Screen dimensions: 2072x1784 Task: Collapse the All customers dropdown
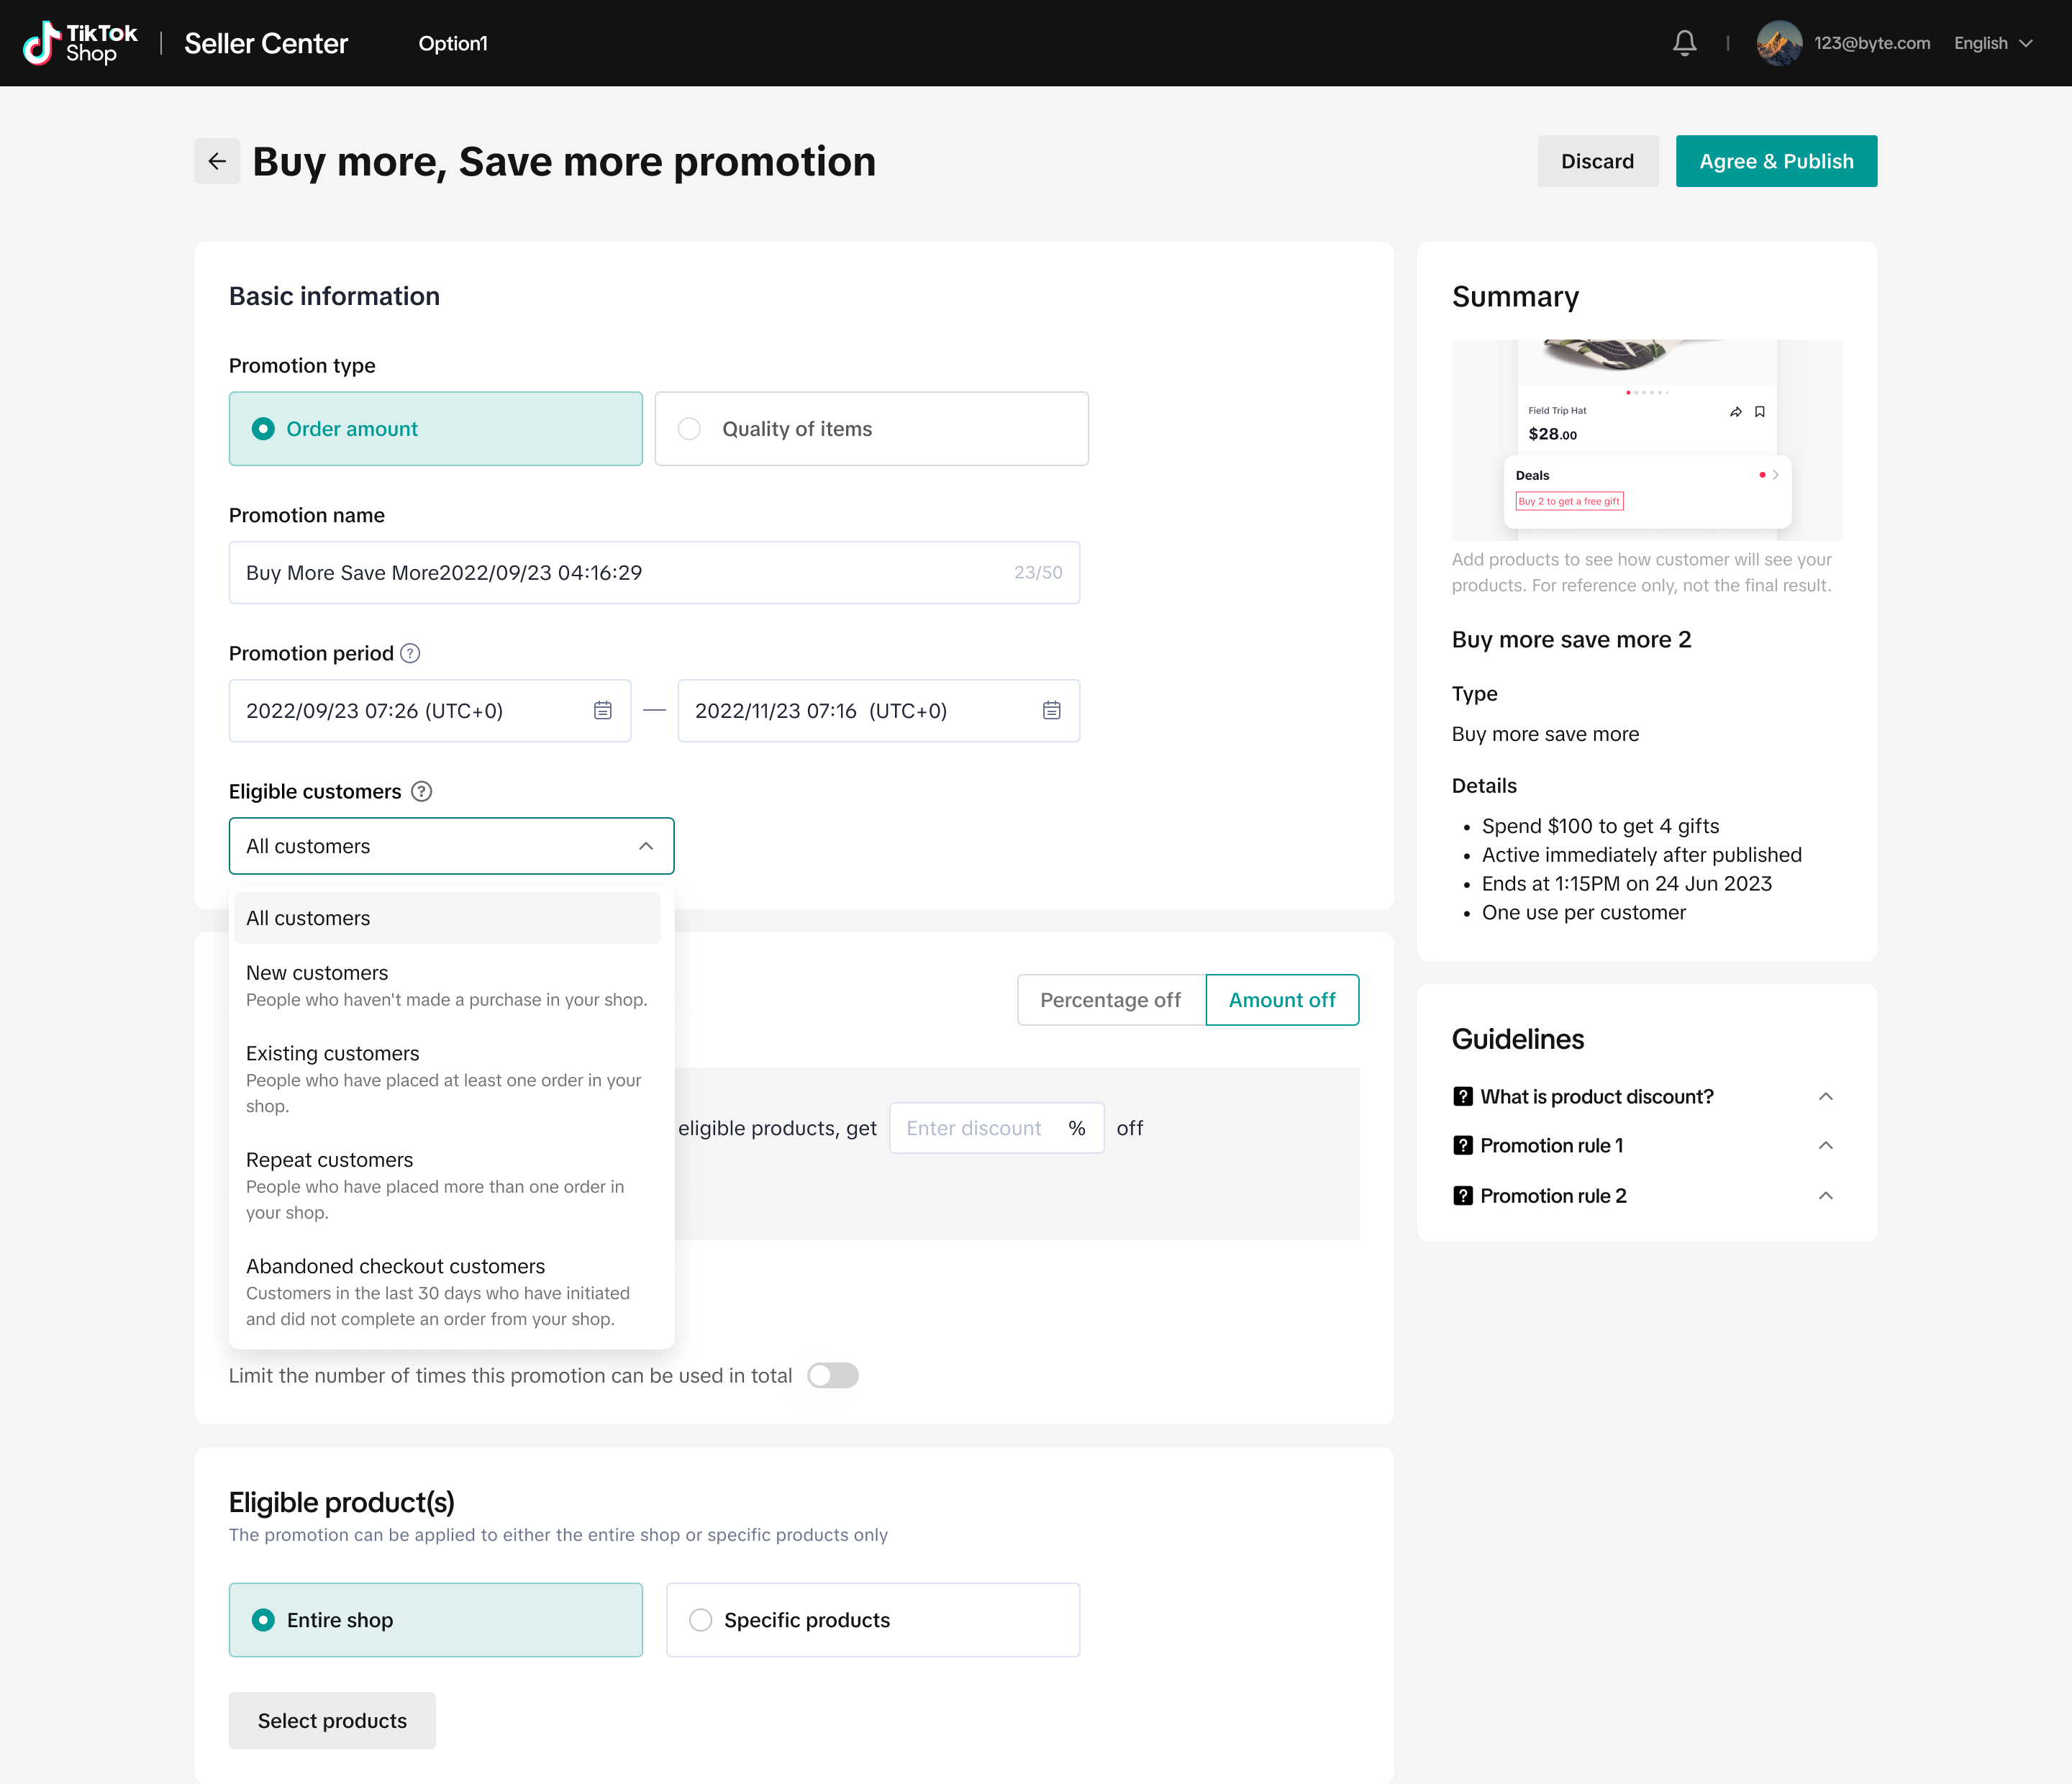pyautogui.click(x=646, y=846)
